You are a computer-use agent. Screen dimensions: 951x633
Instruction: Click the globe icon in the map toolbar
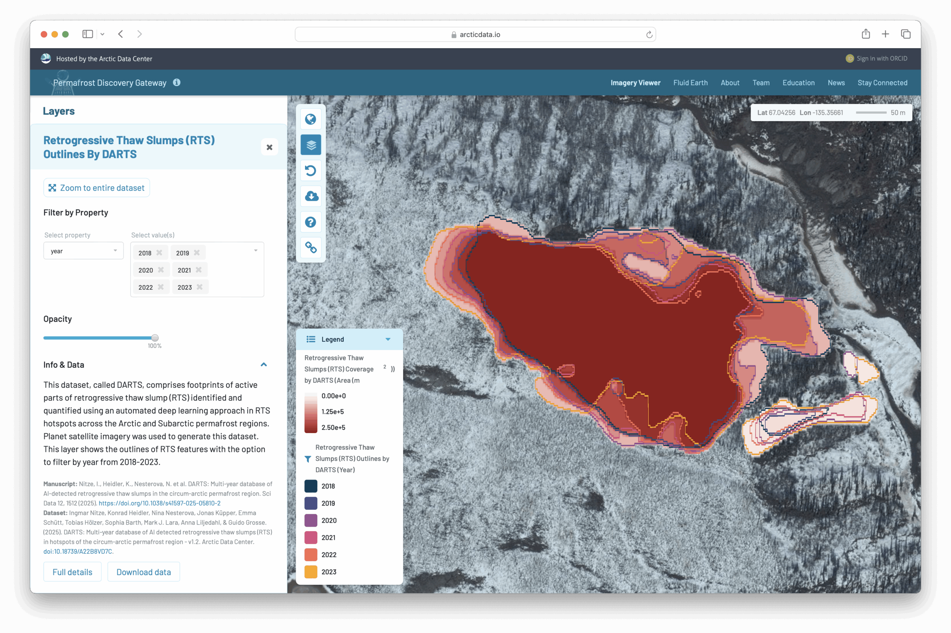(x=311, y=119)
